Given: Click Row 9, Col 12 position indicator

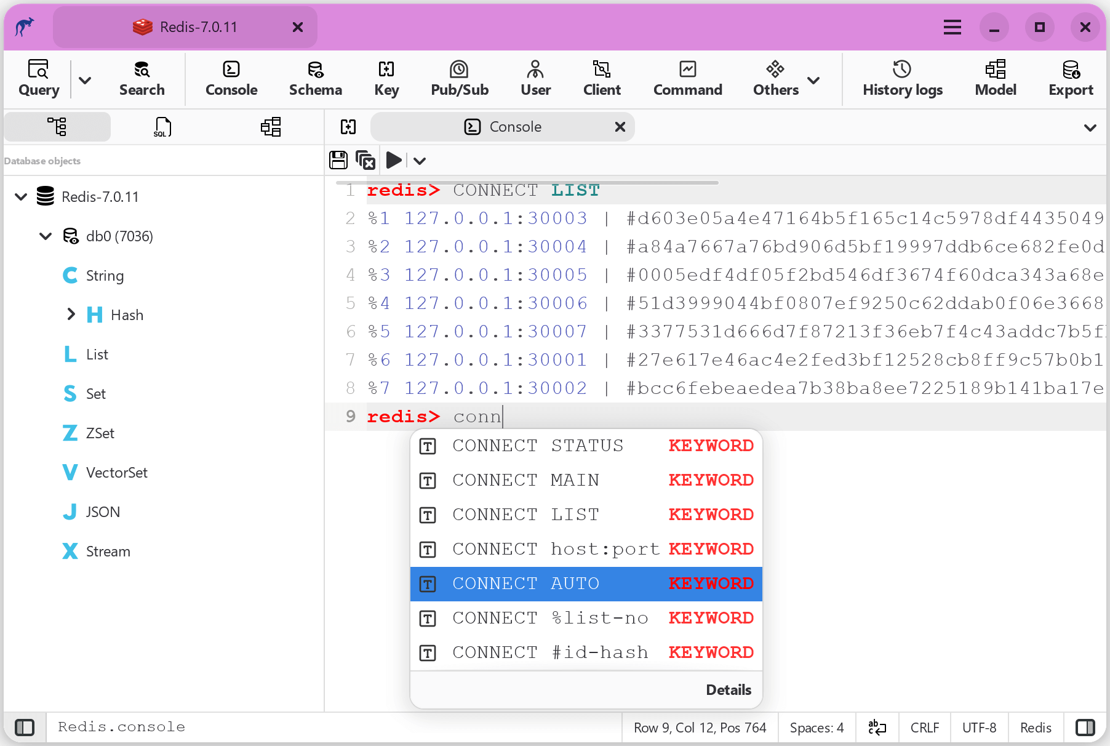Looking at the screenshot, I should tap(700, 728).
